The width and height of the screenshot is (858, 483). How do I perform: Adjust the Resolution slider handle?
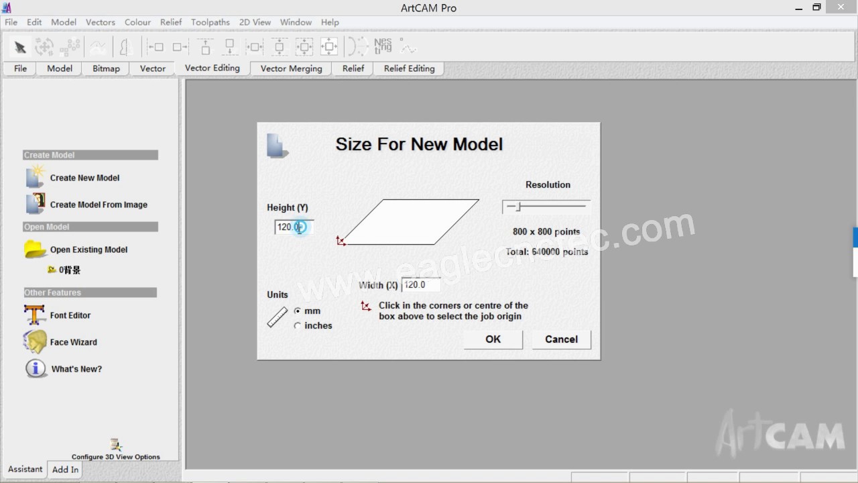pyautogui.click(x=517, y=206)
